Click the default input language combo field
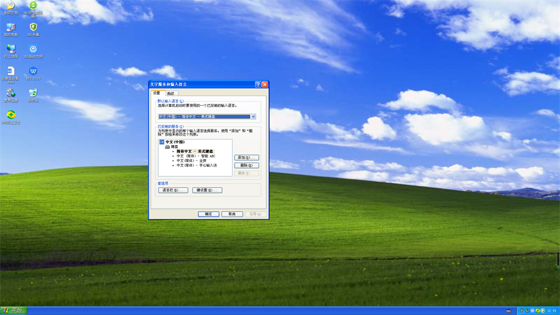The height and width of the screenshot is (315, 560). 207,116
